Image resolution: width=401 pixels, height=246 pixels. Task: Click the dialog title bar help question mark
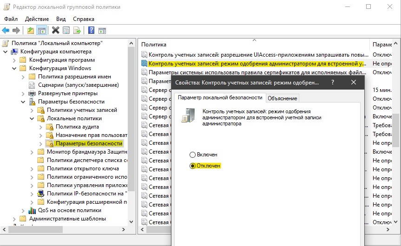pos(332,82)
